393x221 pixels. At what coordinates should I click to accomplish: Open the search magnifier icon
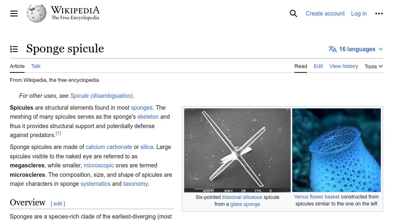[293, 14]
